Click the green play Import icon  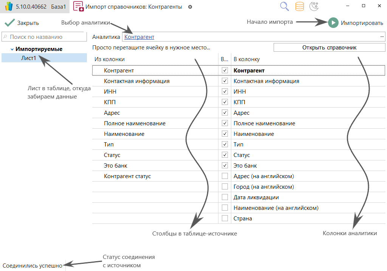333,23
